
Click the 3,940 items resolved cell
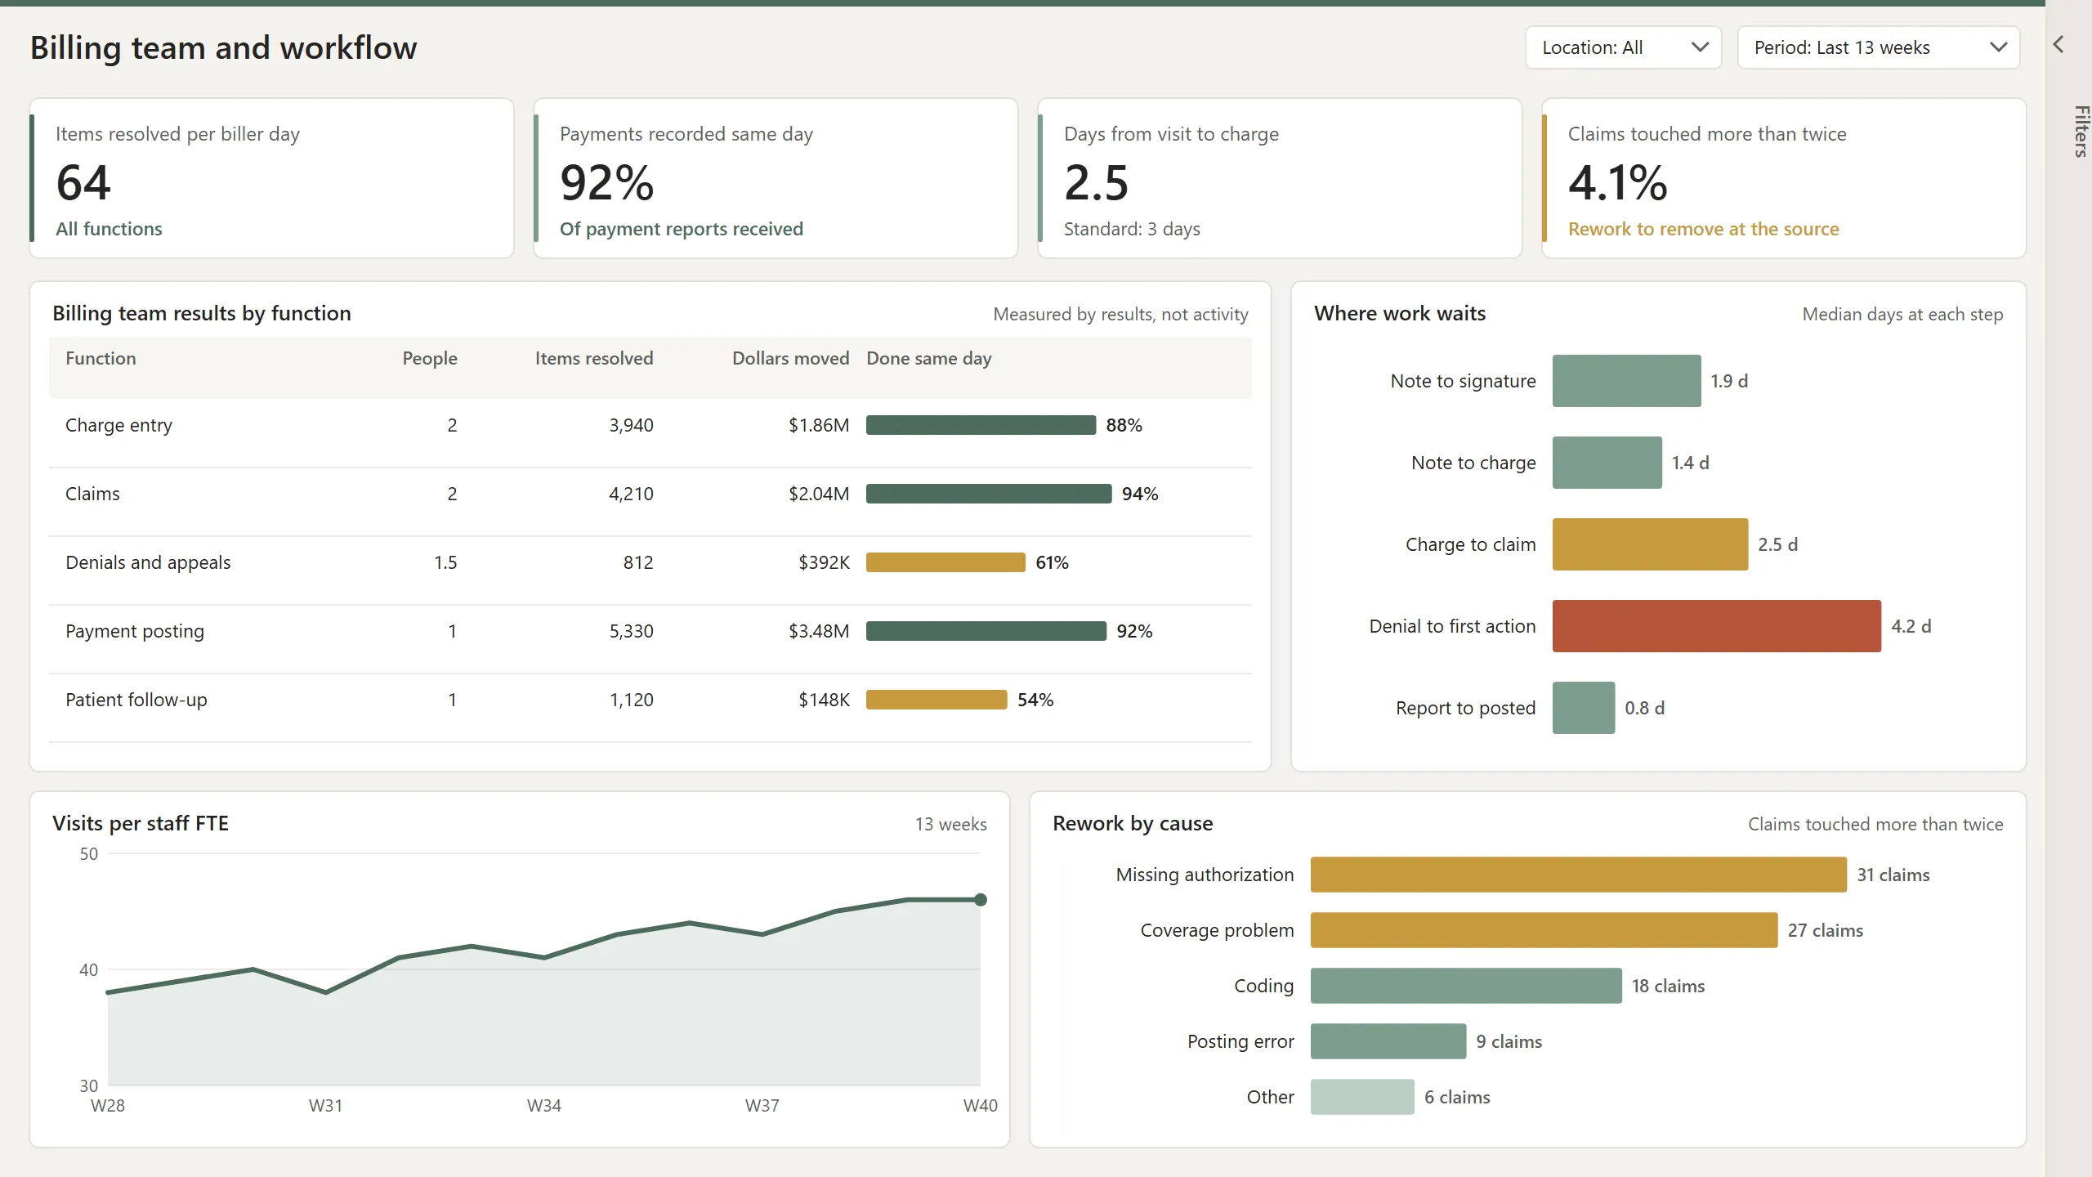point(631,425)
